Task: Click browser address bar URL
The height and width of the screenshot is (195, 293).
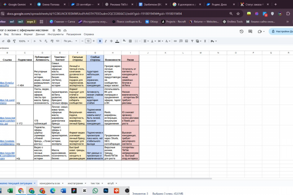Action: (94, 14)
